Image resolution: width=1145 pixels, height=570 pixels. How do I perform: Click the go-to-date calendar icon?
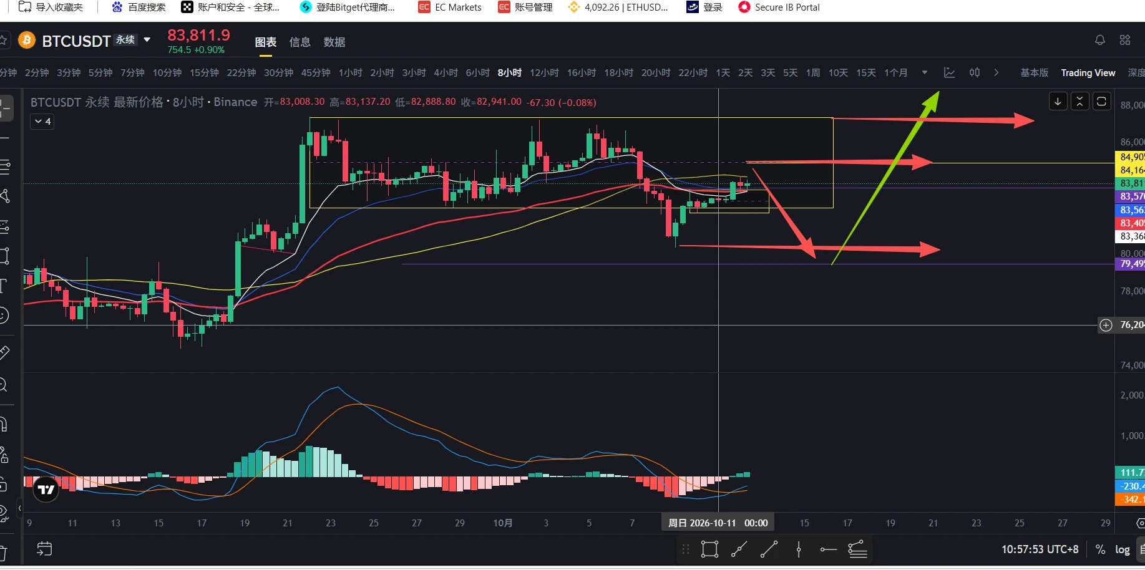(x=44, y=549)
